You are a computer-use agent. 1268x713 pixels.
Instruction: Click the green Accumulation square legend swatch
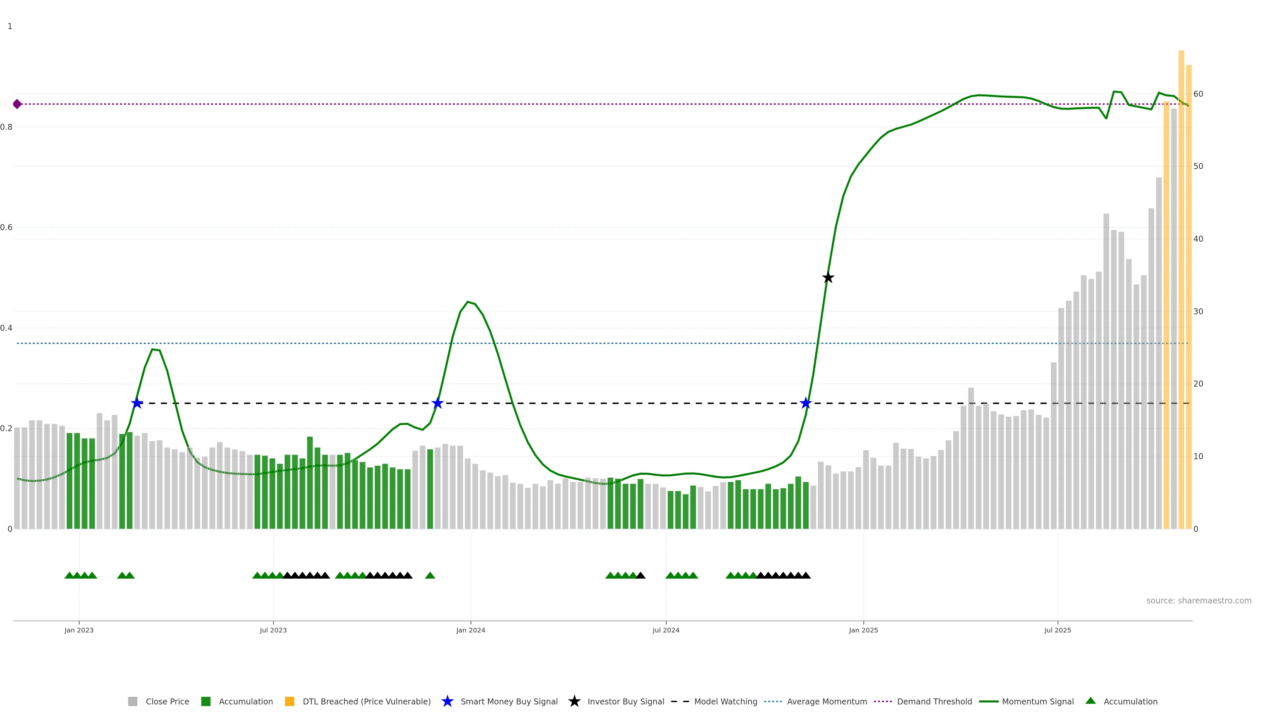tap(206, 701)
